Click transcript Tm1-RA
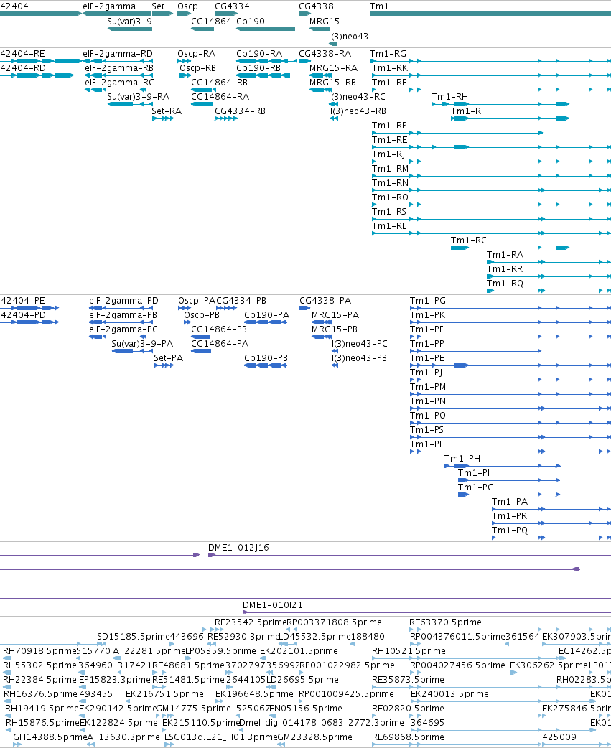The height and width of the screenshot is (748, 611). [505, 254]
